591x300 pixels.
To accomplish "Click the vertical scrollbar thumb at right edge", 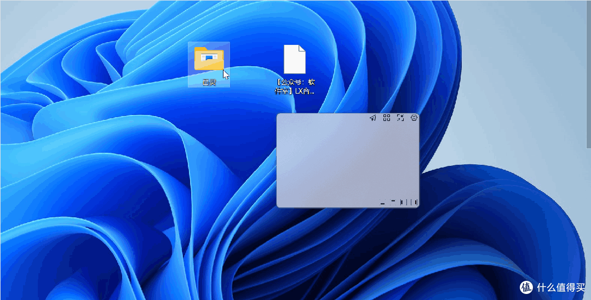I will [589, 73].
